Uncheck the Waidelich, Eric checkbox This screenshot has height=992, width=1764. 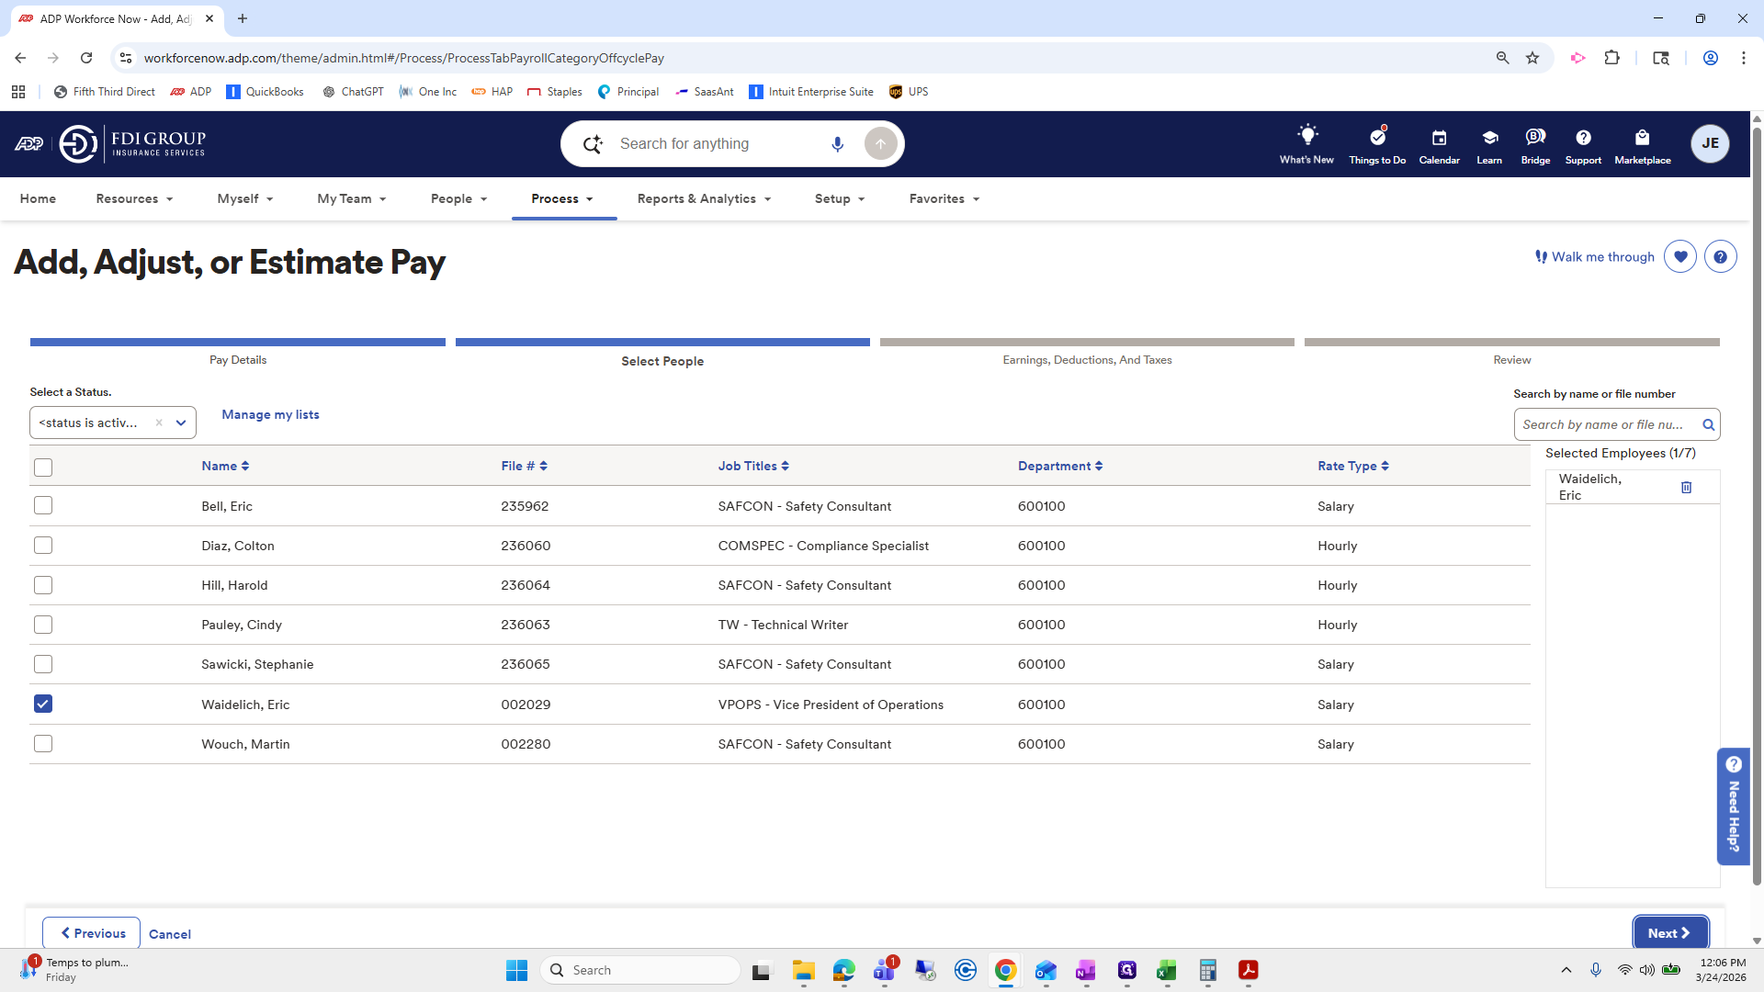click(43, 704)
